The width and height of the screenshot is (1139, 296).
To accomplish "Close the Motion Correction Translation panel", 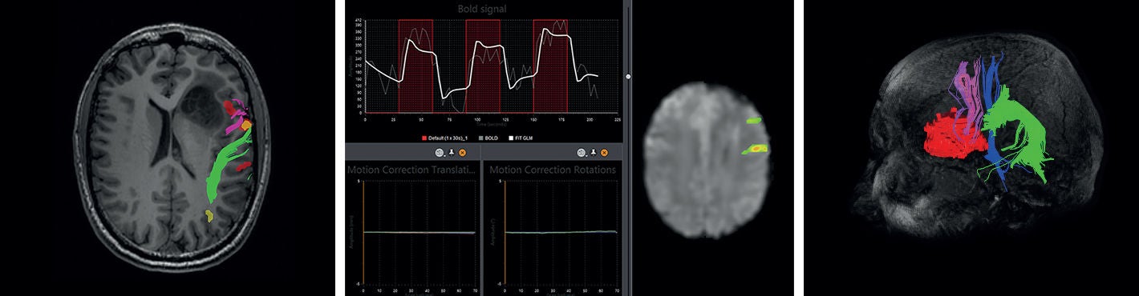I will click(462, 152).
